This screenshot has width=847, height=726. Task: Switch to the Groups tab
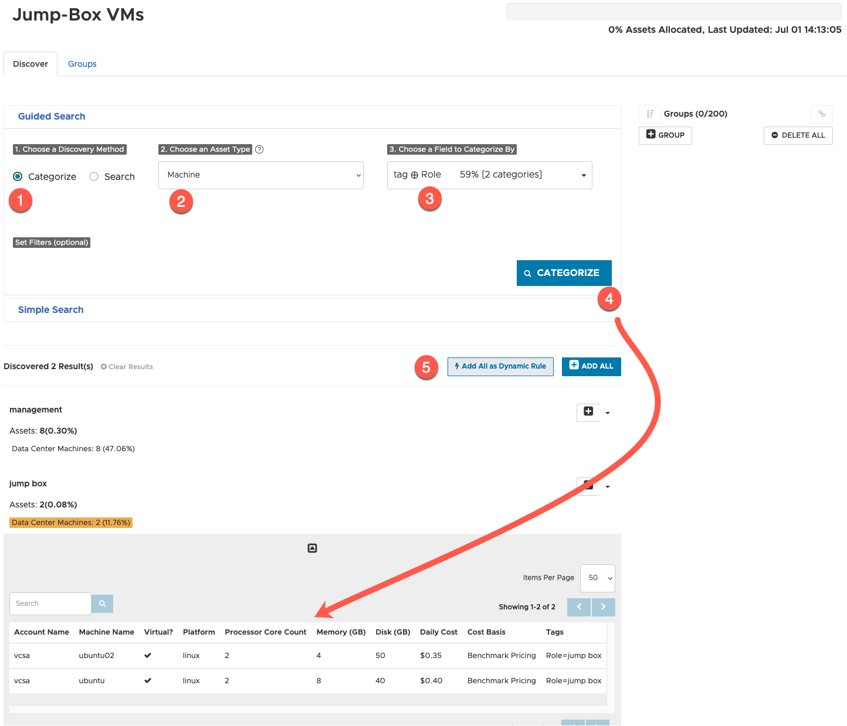pos(82,64)
